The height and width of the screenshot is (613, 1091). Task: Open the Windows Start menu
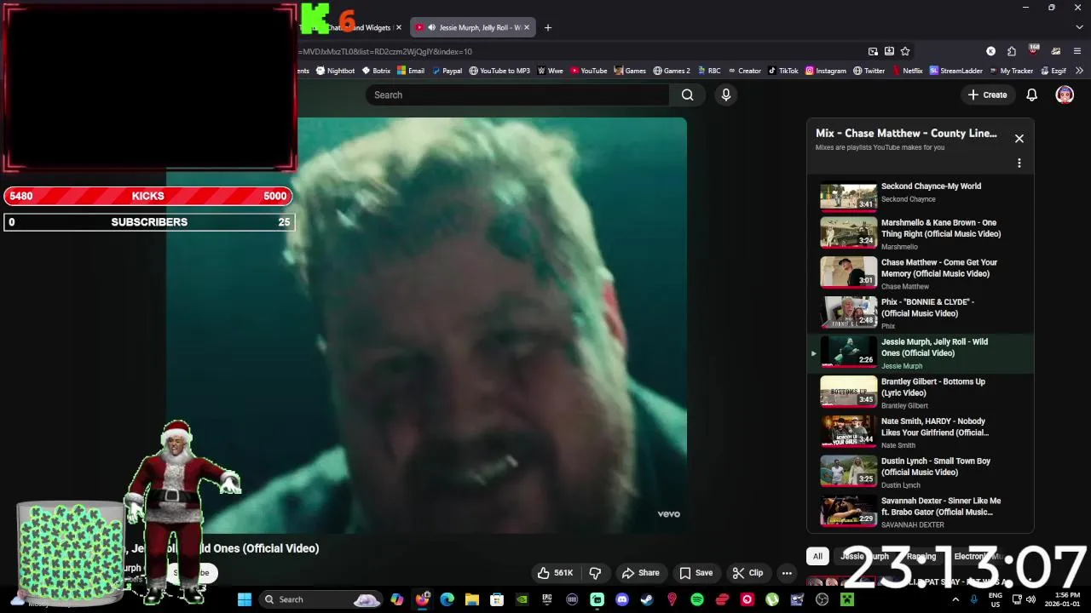click(x=245, y=599)
